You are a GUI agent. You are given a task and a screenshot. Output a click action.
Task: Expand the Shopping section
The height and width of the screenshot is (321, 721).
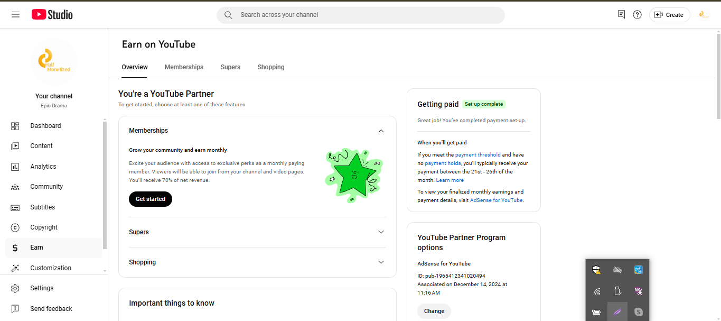click(381, 262)
